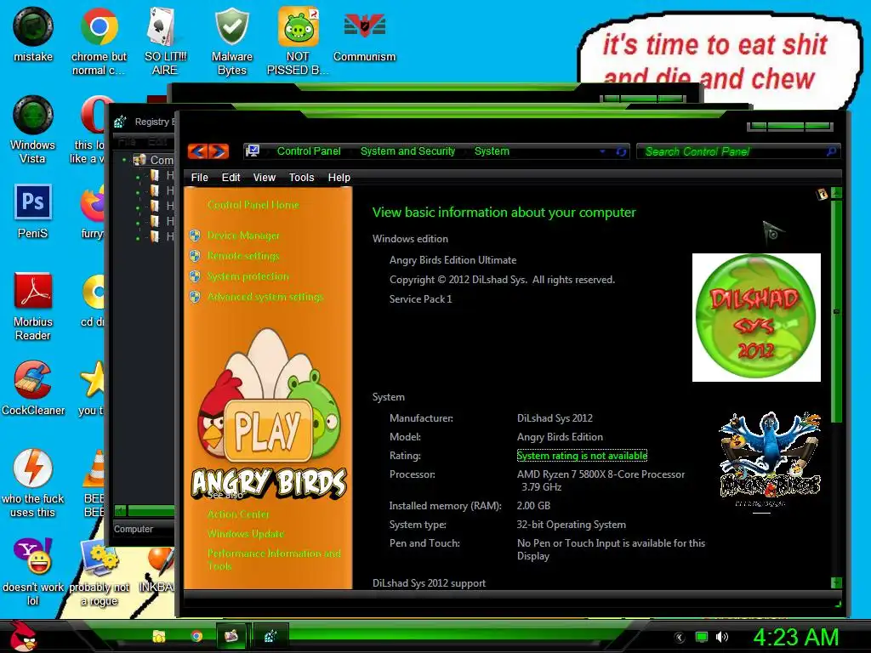Launch the PeniS Photoshop icon
Image resolution: width=871 pixels, height=653 pixels.
point(33,212)
